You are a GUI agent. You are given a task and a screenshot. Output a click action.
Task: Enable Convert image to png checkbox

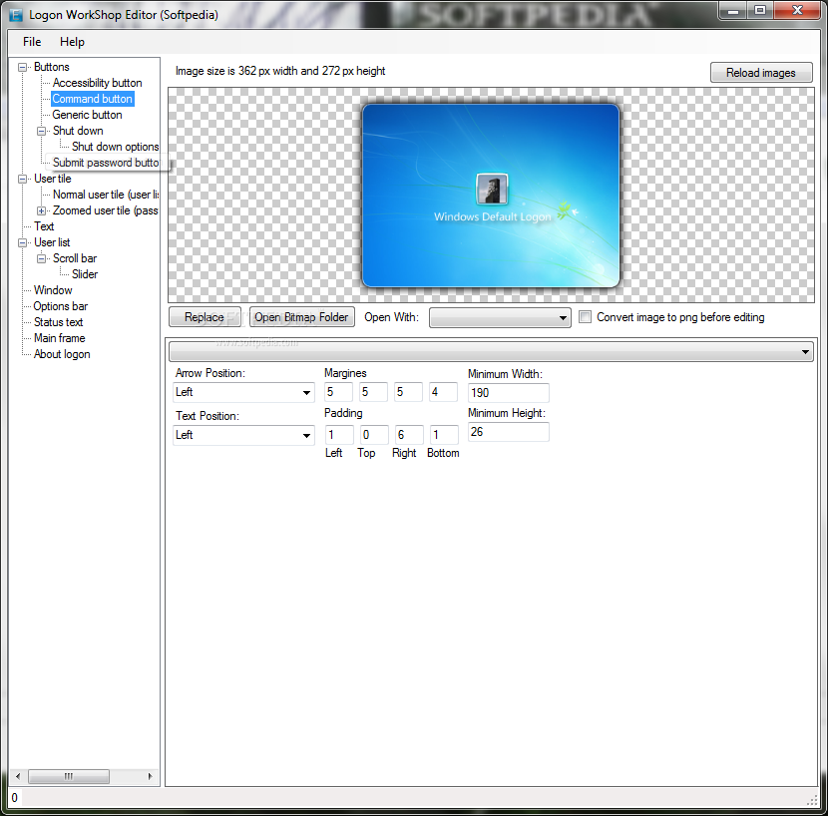tap(586, 317)
